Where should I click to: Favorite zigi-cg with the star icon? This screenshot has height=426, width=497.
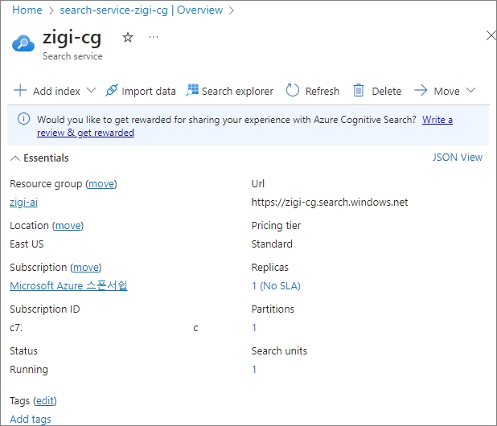click(x=128, y=37)
